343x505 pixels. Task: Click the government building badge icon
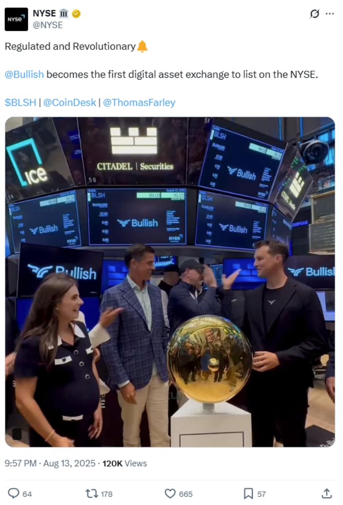click(64, 14)
